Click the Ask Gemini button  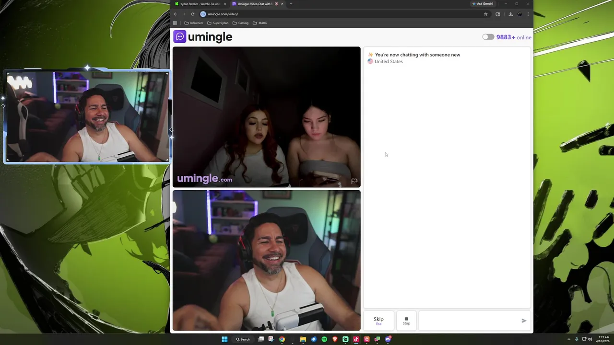483,4
